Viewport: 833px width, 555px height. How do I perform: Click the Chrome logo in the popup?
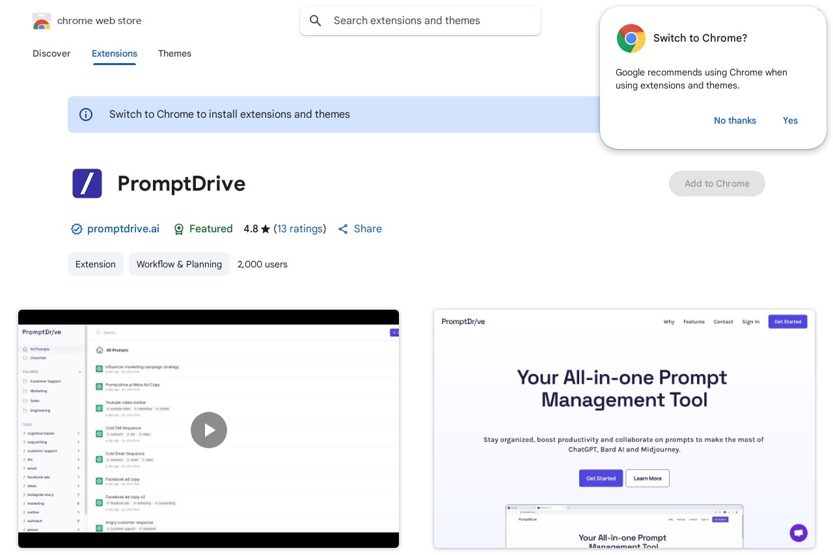631,38
